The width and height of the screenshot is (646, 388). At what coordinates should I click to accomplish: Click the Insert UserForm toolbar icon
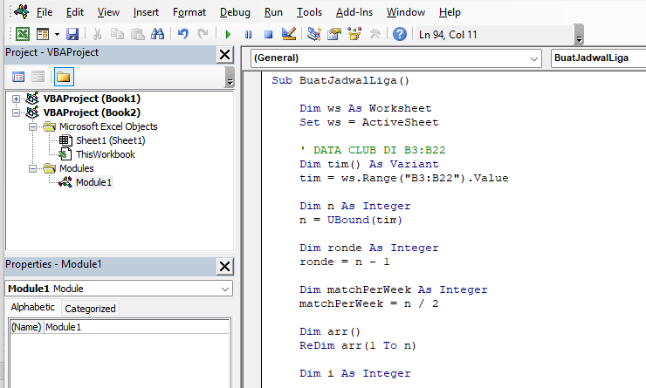43,34
